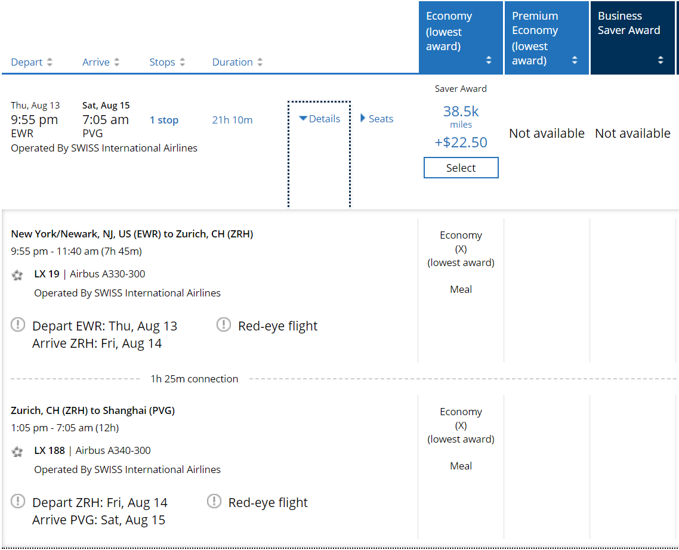Click the Sat, Aug 15 arrival date
The height and width of the screenshot is (550, 679).
(106, 105)
